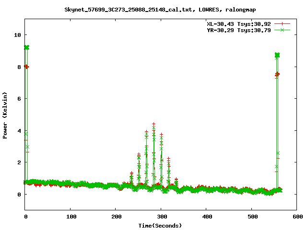Screen dimensions: 307x230
Task: Click the x-axis tick label 600
Action: (x=297, y=217)
